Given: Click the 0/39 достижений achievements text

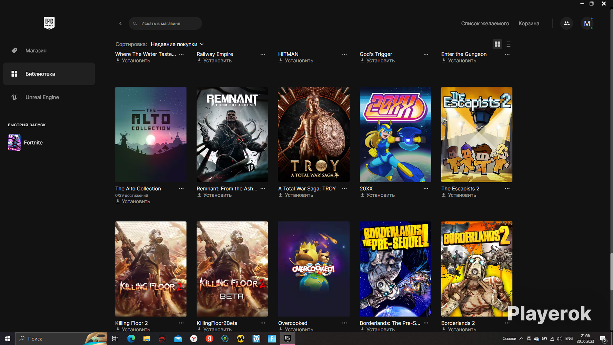Looking at the screenshot, I should pyautogui.click(x=131, y=196).
